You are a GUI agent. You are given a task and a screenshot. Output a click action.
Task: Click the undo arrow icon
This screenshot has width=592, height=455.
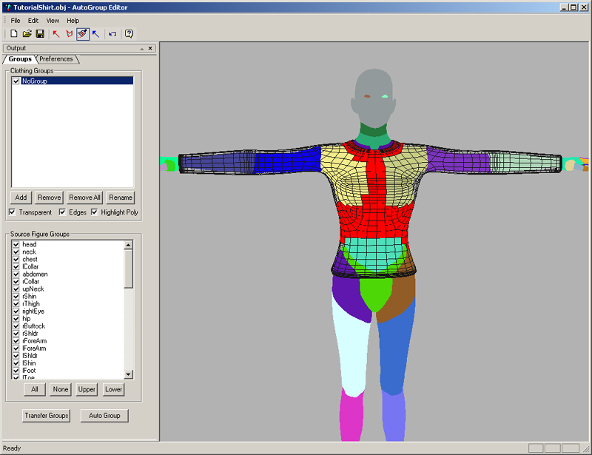pos(112,33)
